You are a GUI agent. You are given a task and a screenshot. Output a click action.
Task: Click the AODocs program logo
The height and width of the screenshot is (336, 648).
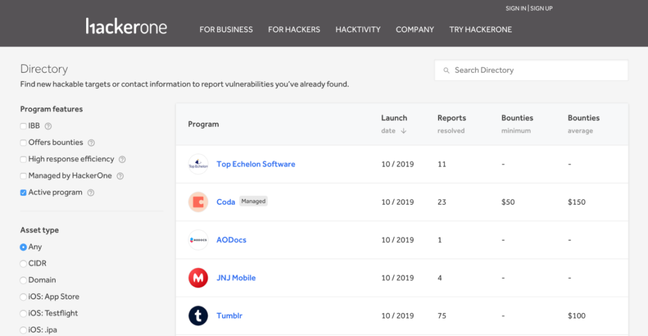[x=198, y=240]
